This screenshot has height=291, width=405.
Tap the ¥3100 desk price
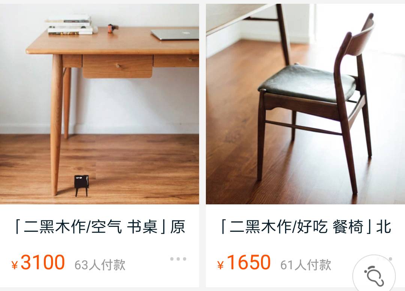pos(38,262)
